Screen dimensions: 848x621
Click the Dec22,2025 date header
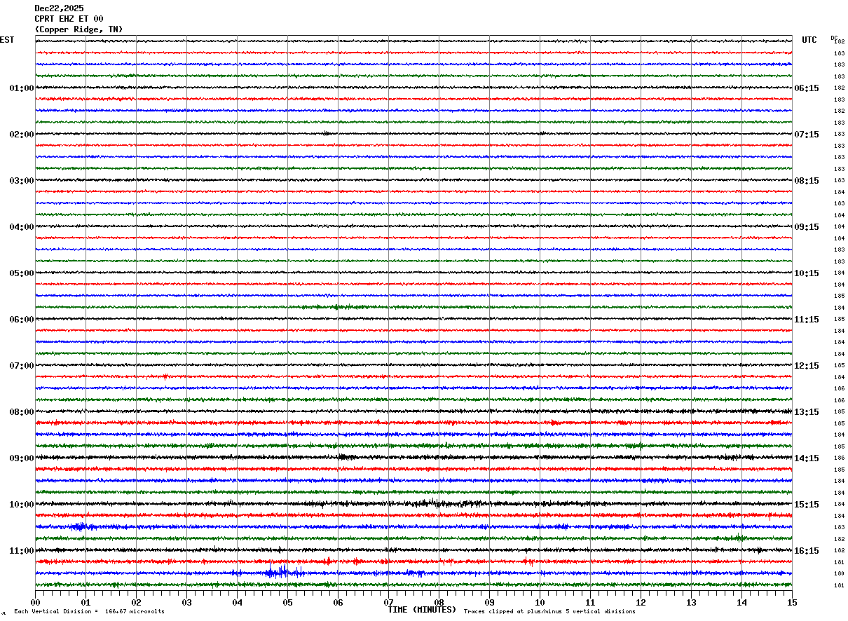[59, 8]
